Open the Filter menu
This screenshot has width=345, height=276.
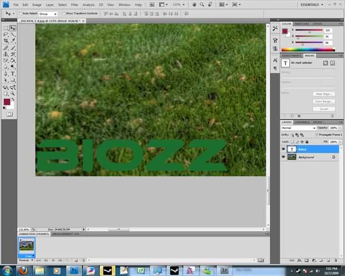(75, 4)
